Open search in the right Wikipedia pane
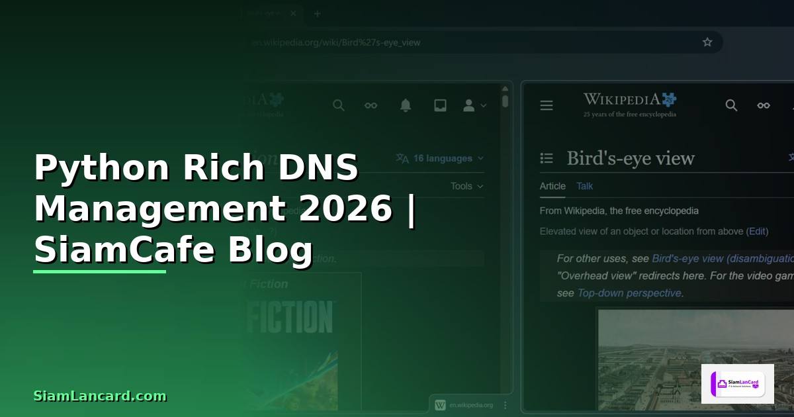Image resolution: width=794 pixels, height=417 pixels. pyautogui.click(x=731, y=105)
